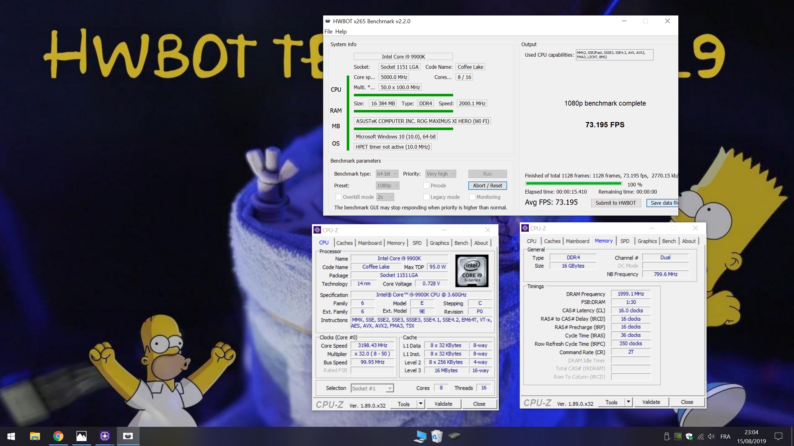This screenshot has width=794, height=446.
Task: Open NVIDIA tray icon
Action: 678,436
